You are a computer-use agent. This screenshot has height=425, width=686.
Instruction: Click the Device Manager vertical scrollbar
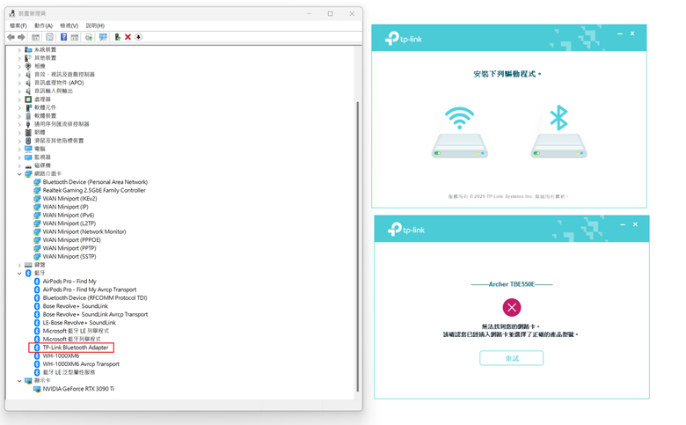point(357,246)
